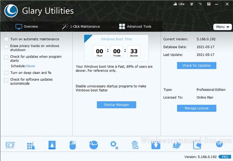Click the PRO badge in status bar
The width and height of the screenshot is (233, 161).
(225, 157)
